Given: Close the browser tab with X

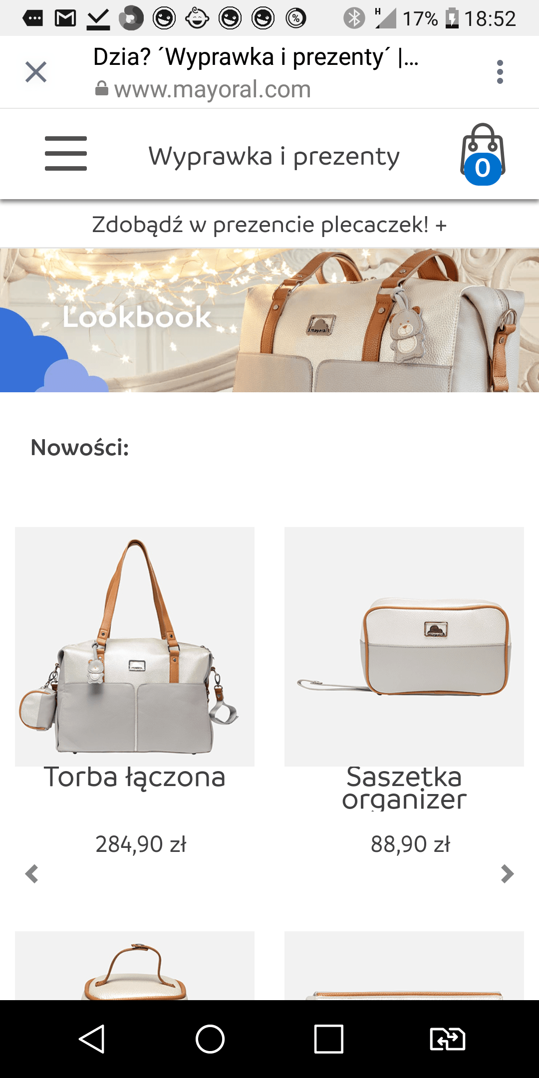Looking at the screenshot, I should (x=36, y=72).
